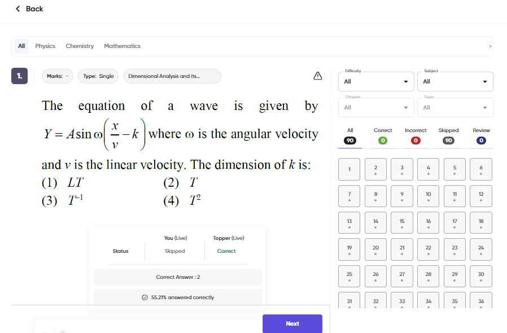Go to question 15 in the grid
507x333 pixels.
402,223
